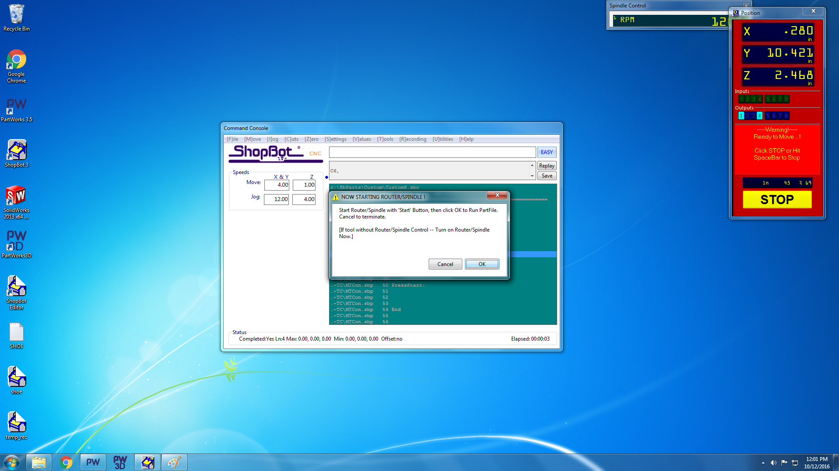Screen dimensions: 839x471
Task: Open File Explorer from the taskbar
Action: [39, 462]
